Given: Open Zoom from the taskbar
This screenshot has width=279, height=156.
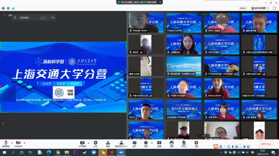Looking at the screenshot, I should coord(94,152).
